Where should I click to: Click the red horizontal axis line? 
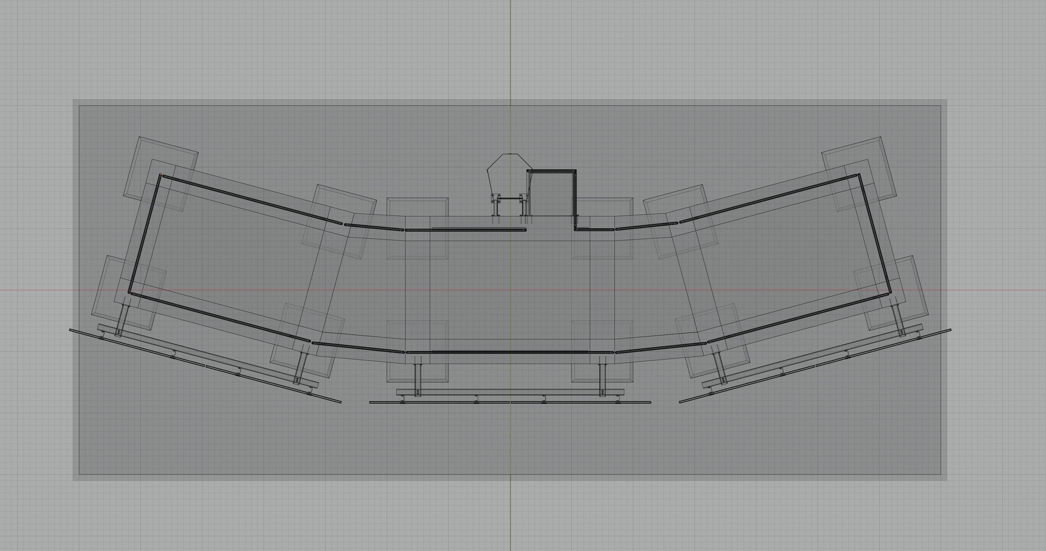[x=41, y=290]
